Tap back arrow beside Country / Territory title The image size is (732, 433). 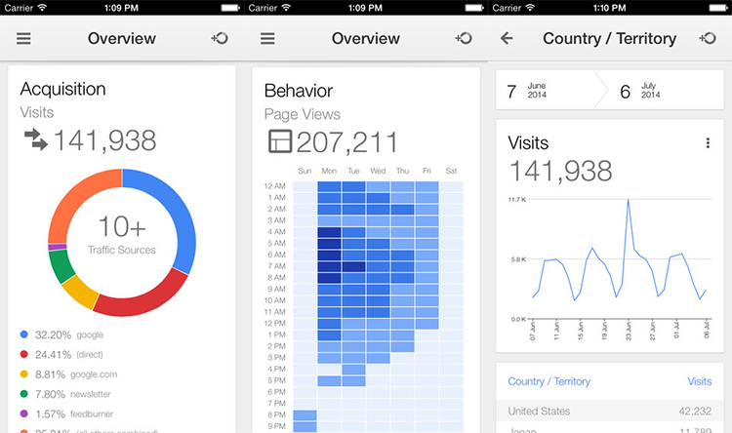(506, 39)
